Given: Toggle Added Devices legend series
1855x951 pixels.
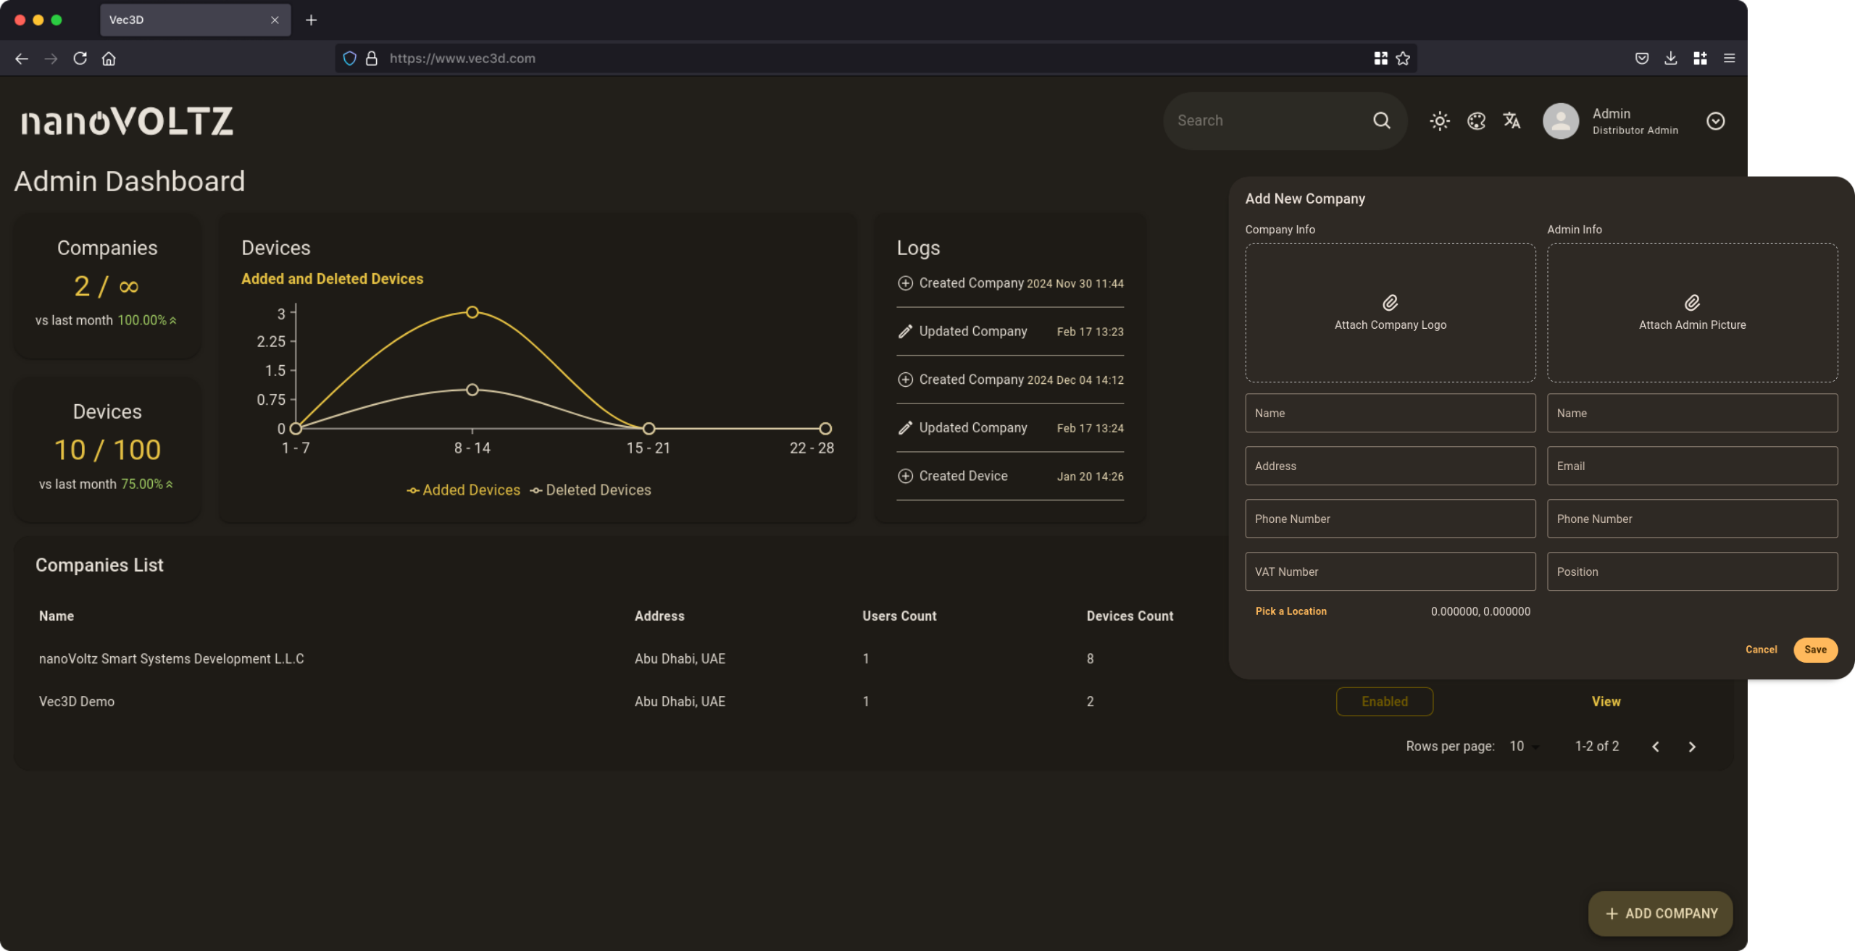Looking at the screenshot, I should click(463, 490).
